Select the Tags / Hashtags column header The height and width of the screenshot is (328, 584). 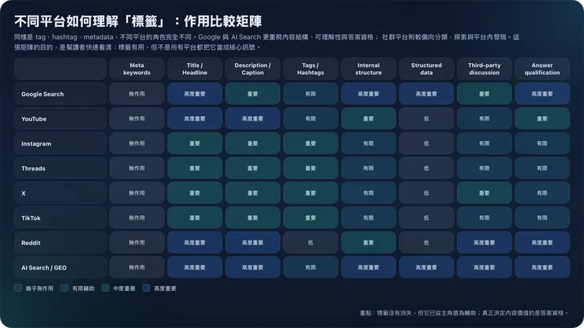(x=311, y=69)
